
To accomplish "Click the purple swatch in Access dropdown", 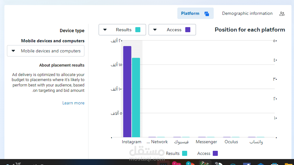I will [x=188, y=30].
